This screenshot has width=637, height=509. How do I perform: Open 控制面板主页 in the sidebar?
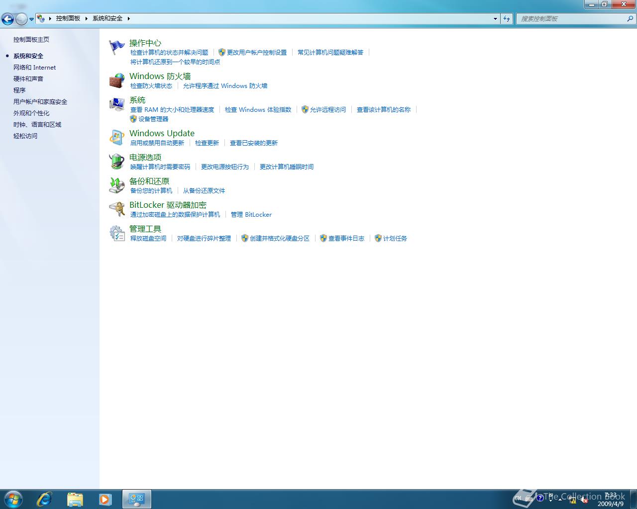pos(31,39)
